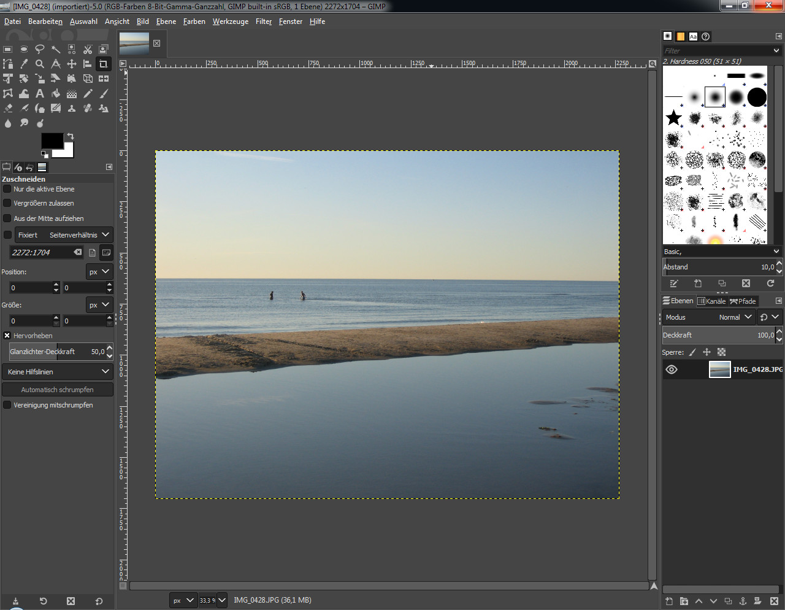The height and width of the screenshot is (610, 785).
Task: Select the Gradient tool
Action: (x=72, y=93)
